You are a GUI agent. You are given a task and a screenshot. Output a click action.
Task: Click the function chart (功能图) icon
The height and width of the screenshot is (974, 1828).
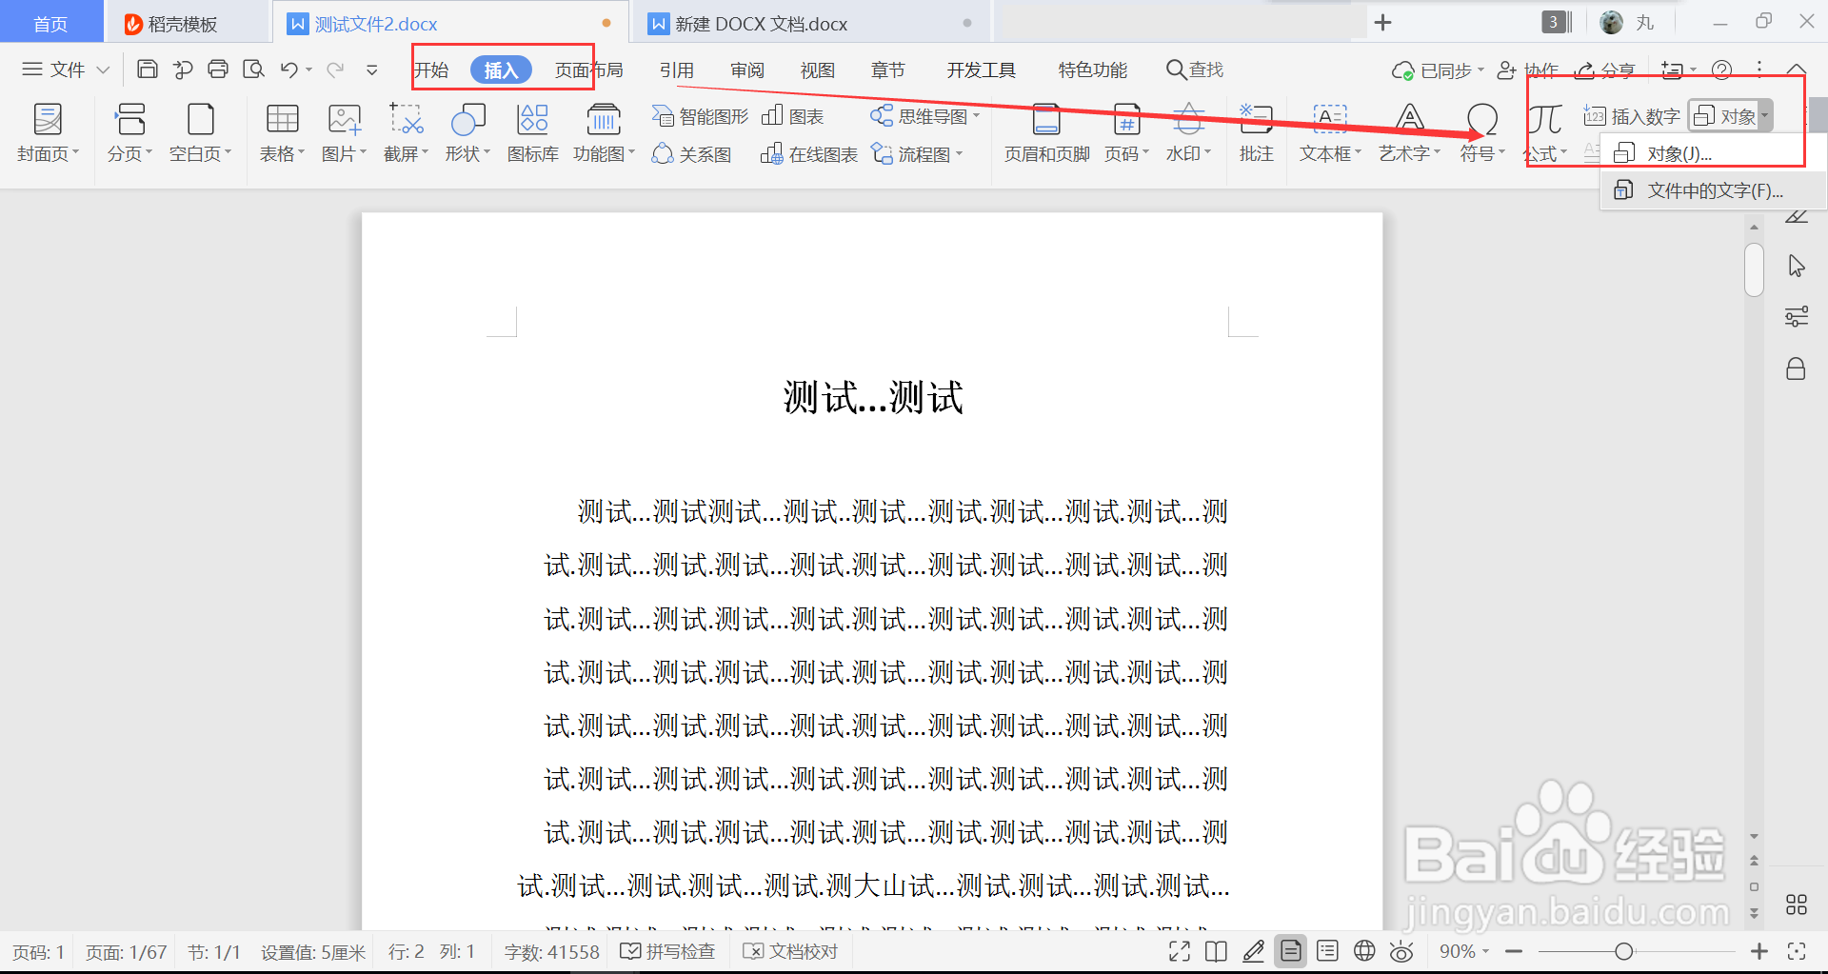pyautogui.click(x=604, y=120)
